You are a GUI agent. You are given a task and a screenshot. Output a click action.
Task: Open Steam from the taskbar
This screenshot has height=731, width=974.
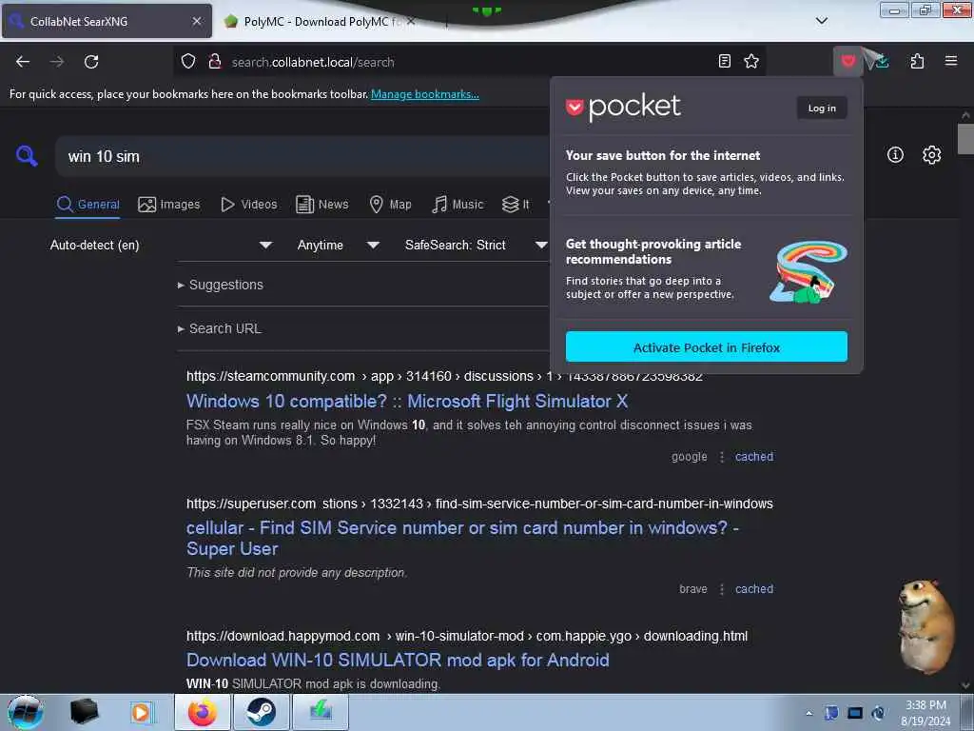[x=261, y=712]
